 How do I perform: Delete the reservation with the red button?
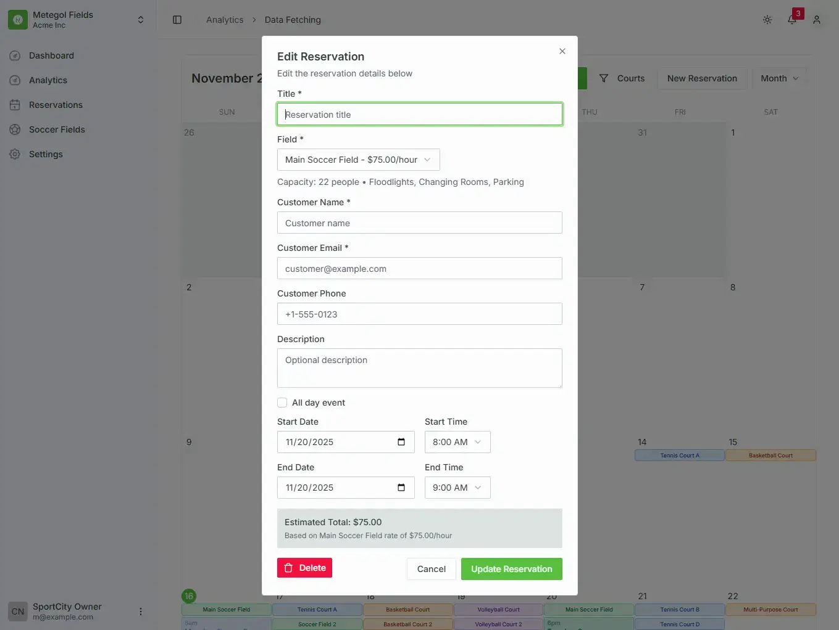pos(304,567)
